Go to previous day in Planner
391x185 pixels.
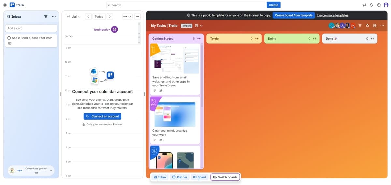pos(88,17)
